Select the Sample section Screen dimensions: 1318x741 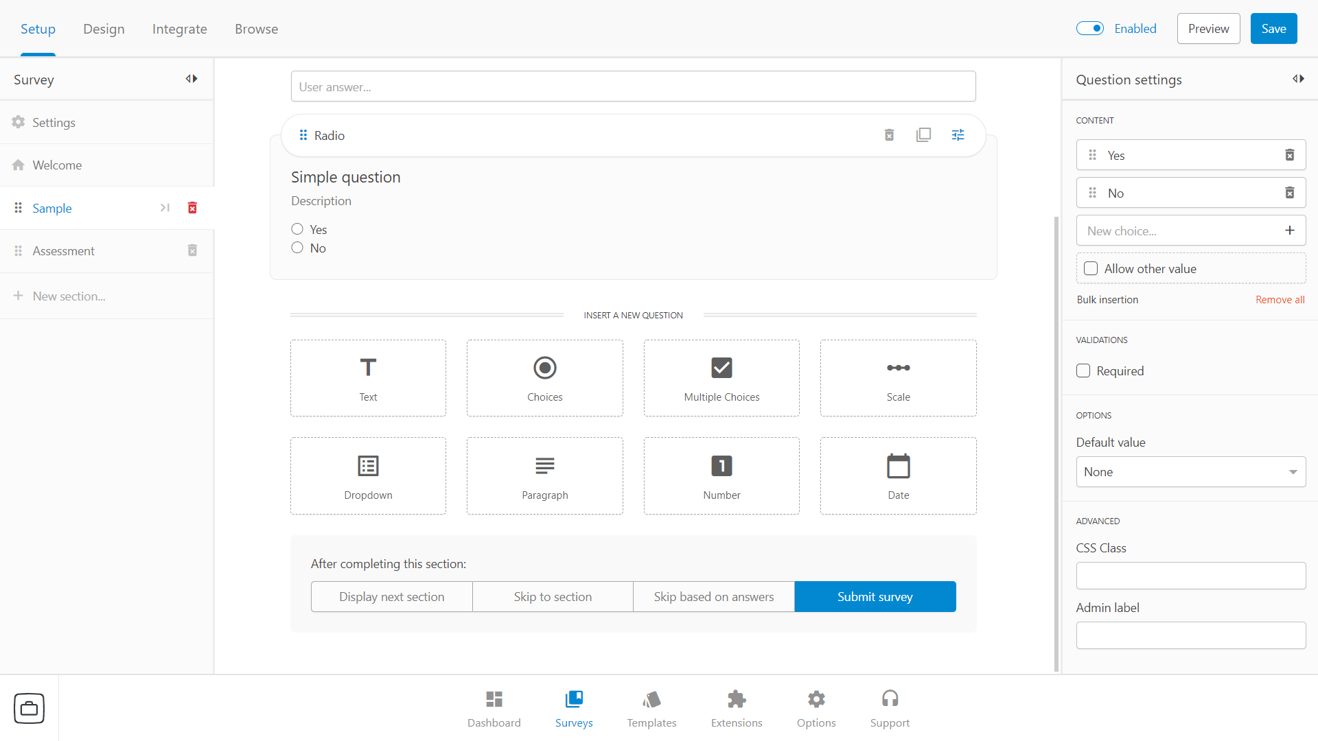click(x=52, y=208)
